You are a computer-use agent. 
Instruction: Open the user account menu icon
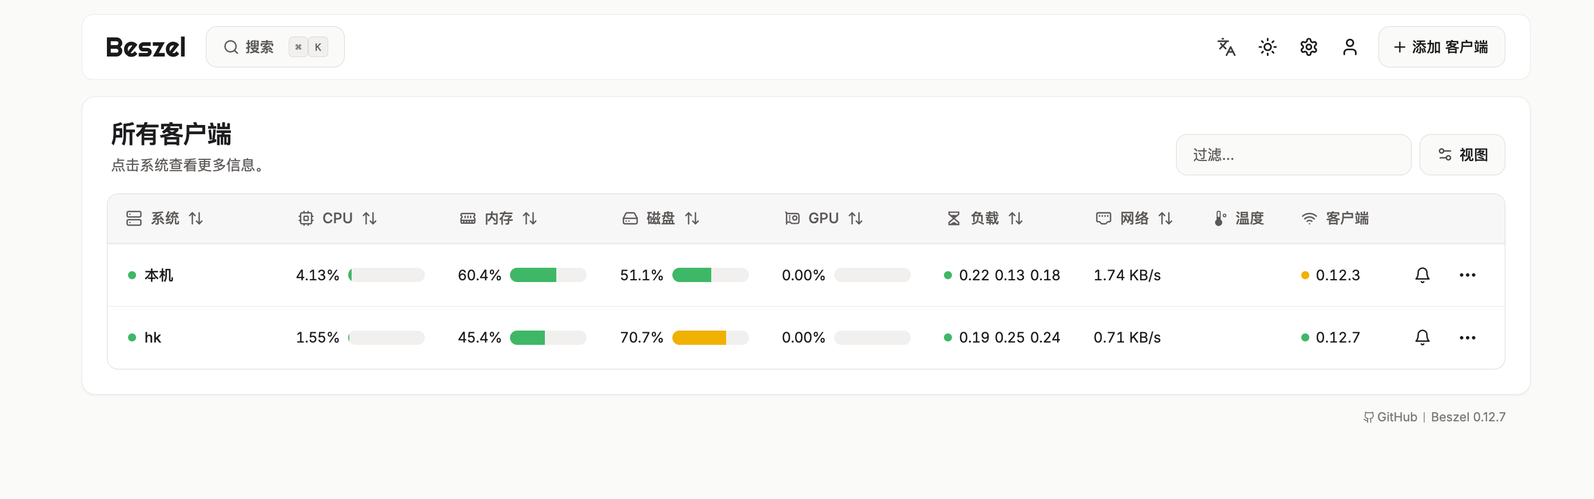click(1349, 47)
